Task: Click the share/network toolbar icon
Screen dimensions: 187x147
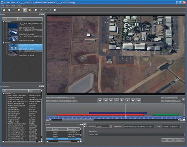Action: 9,10
